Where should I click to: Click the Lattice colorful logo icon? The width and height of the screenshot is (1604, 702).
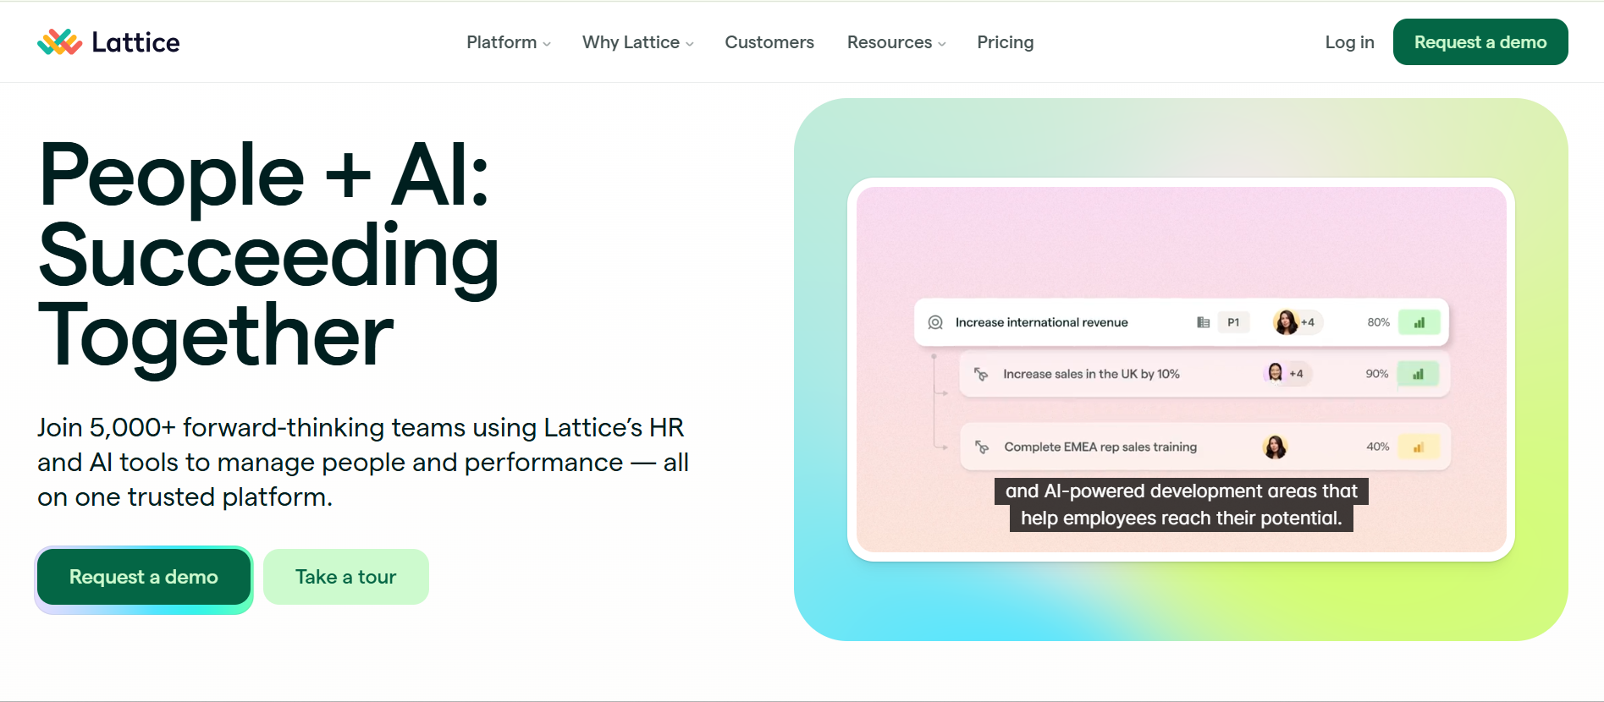[59, 42]
